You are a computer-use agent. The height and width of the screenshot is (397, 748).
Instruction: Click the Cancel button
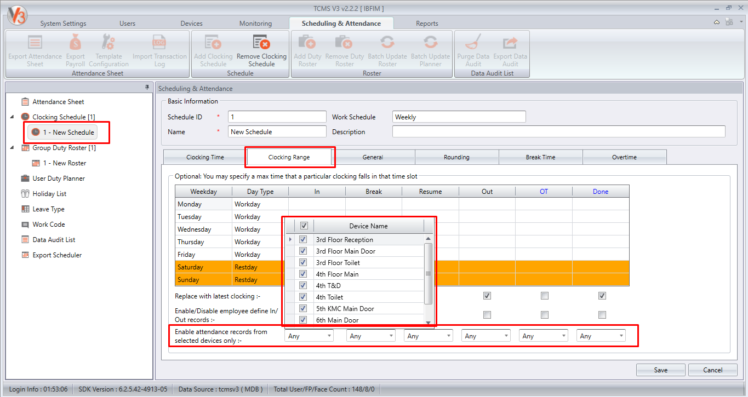712,370
